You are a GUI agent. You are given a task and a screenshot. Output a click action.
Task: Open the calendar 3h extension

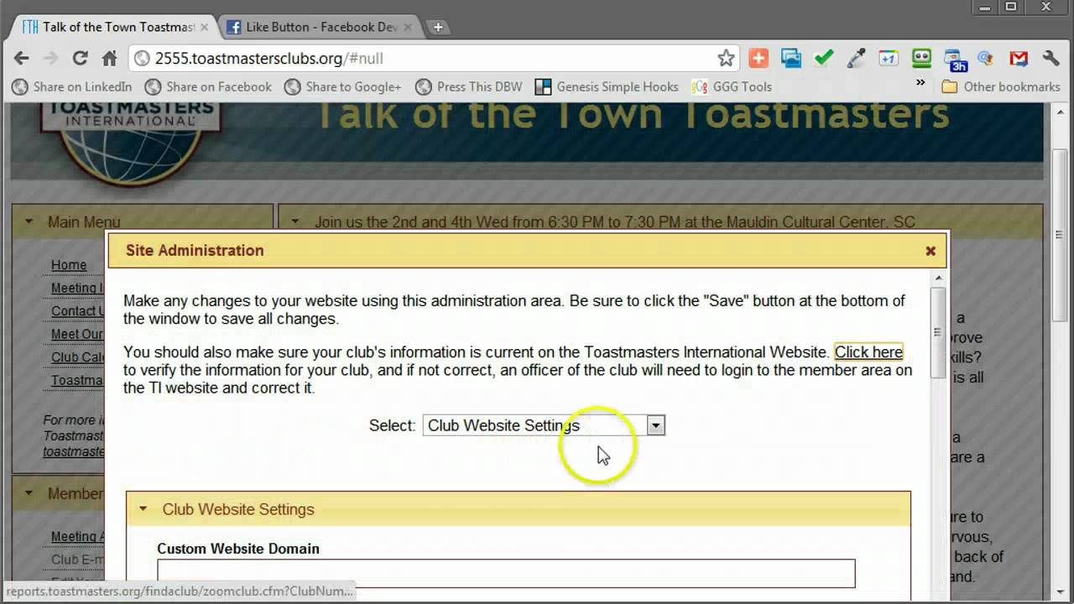pyautogui.click(x=955, y=59)
